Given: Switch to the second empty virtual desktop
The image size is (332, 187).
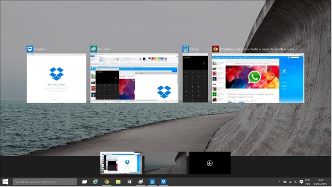Looking at the screenshot, I should pos(166,163).
